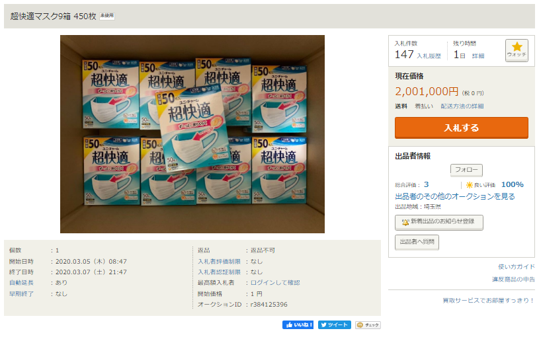Follow the seller with フォロー button
Viewport: 539px width, 341px height.
point(466,170)
